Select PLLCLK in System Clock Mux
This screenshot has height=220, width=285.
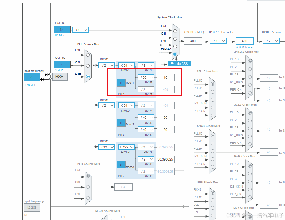(175, 54)
